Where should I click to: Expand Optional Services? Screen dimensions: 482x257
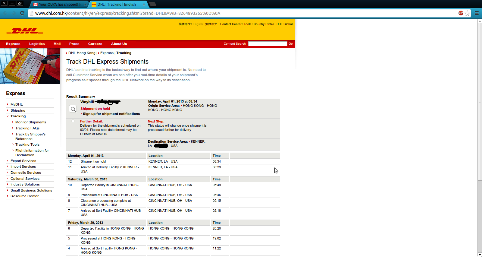point(25,179)
